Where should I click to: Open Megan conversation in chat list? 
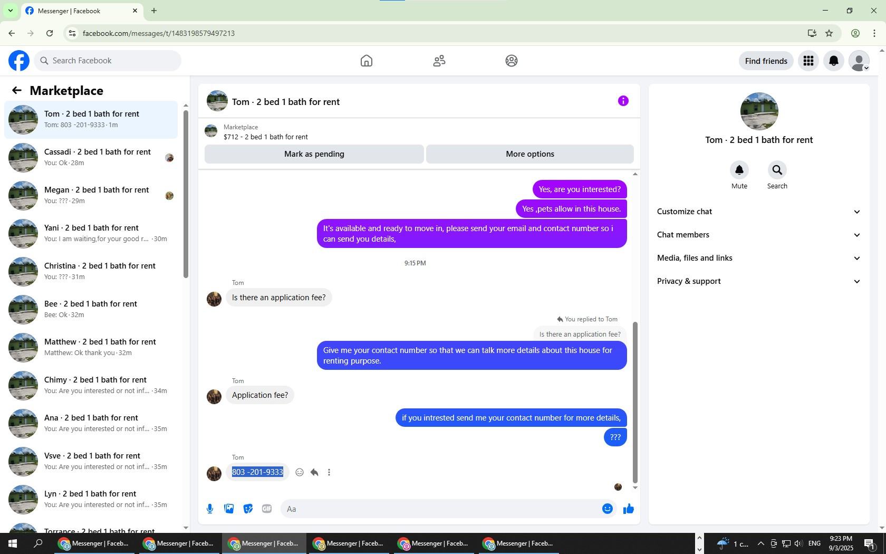point(91,196)
